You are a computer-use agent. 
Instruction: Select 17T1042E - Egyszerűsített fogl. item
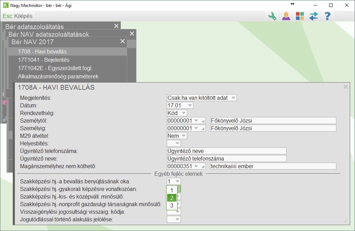(x=68, y=68)
